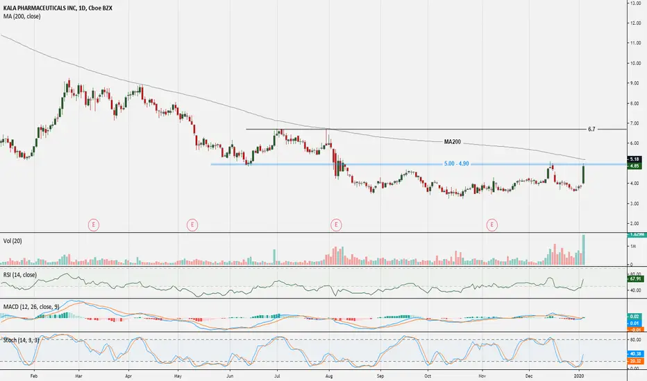Click the 6.00 price axis label
The image size is (647, 381).
point(635,143)
